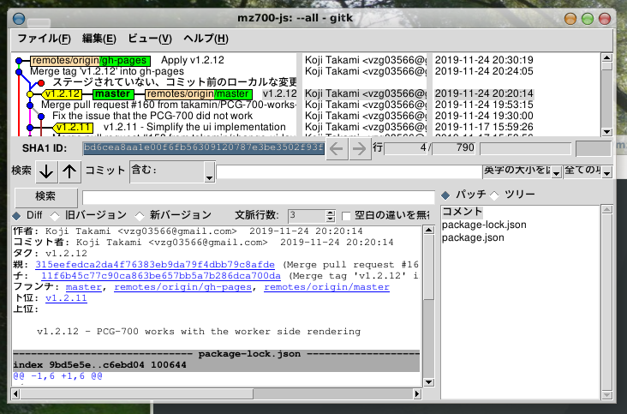
Task: Click left arrow of diff horizontal scrollbar
Action: coord(15,394)
